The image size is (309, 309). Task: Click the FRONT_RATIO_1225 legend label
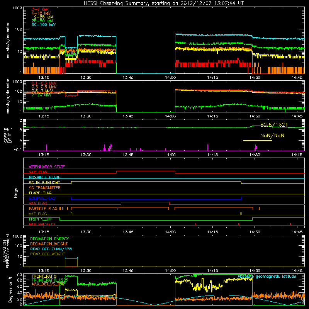tap(50, 280)
